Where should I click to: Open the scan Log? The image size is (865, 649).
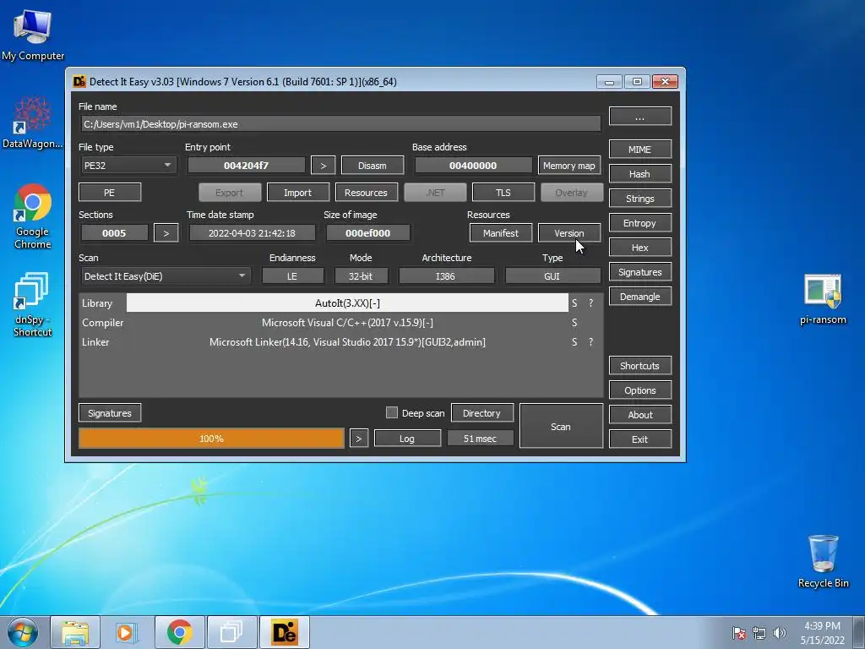click(x=407, y=439)
